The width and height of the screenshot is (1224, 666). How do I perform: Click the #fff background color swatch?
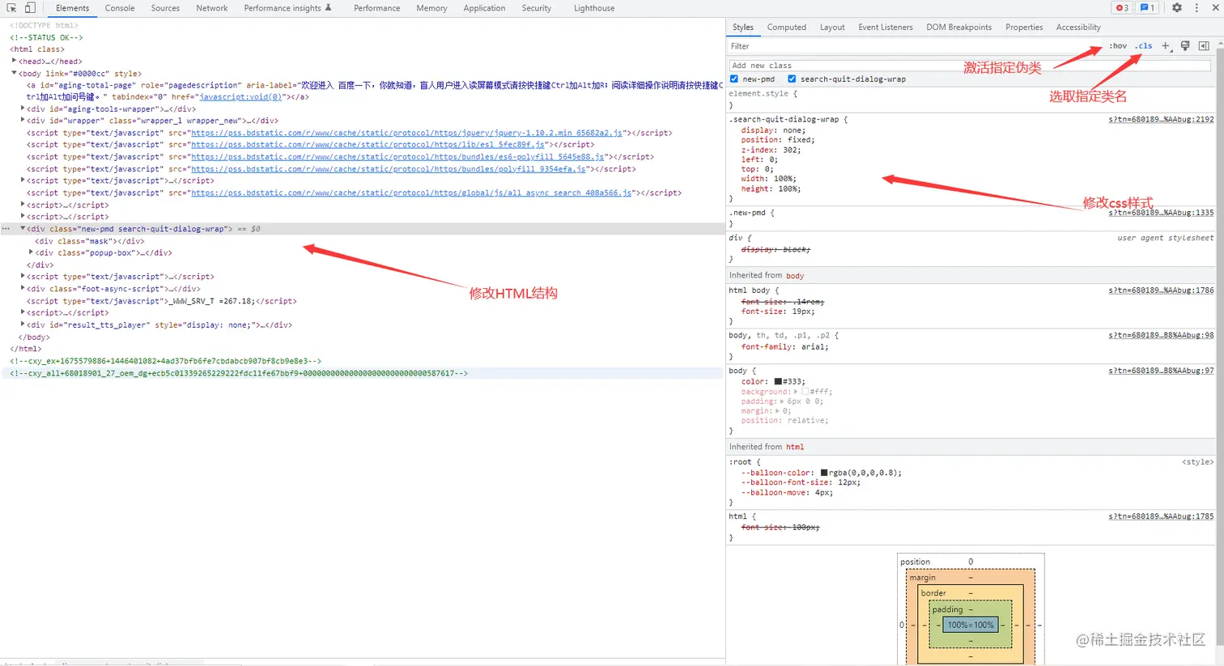[x=805, y=392]
